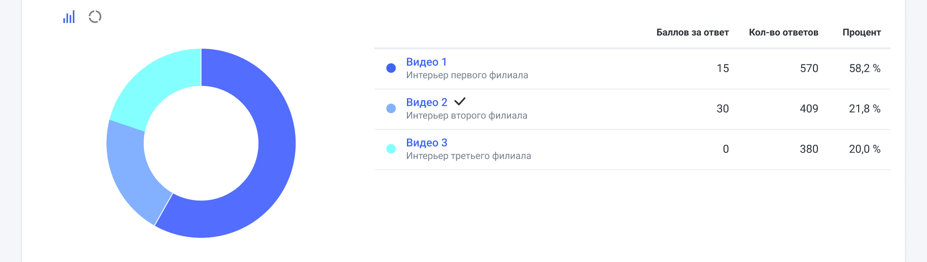Open the Видео 2 link

426,102
